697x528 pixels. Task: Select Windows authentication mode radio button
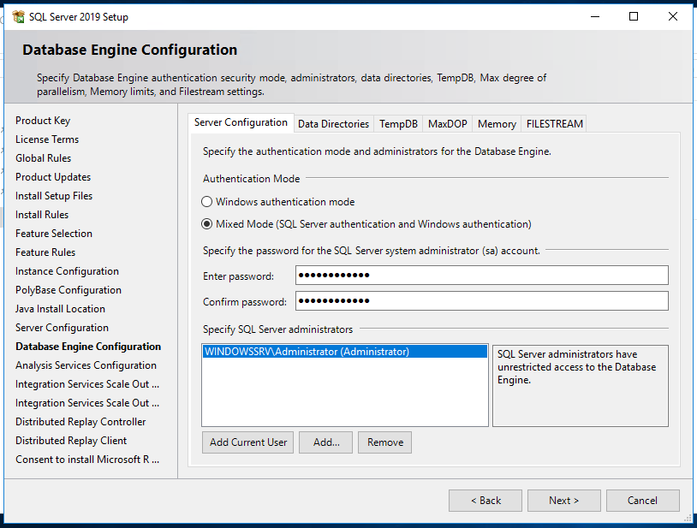pos(206,202)
